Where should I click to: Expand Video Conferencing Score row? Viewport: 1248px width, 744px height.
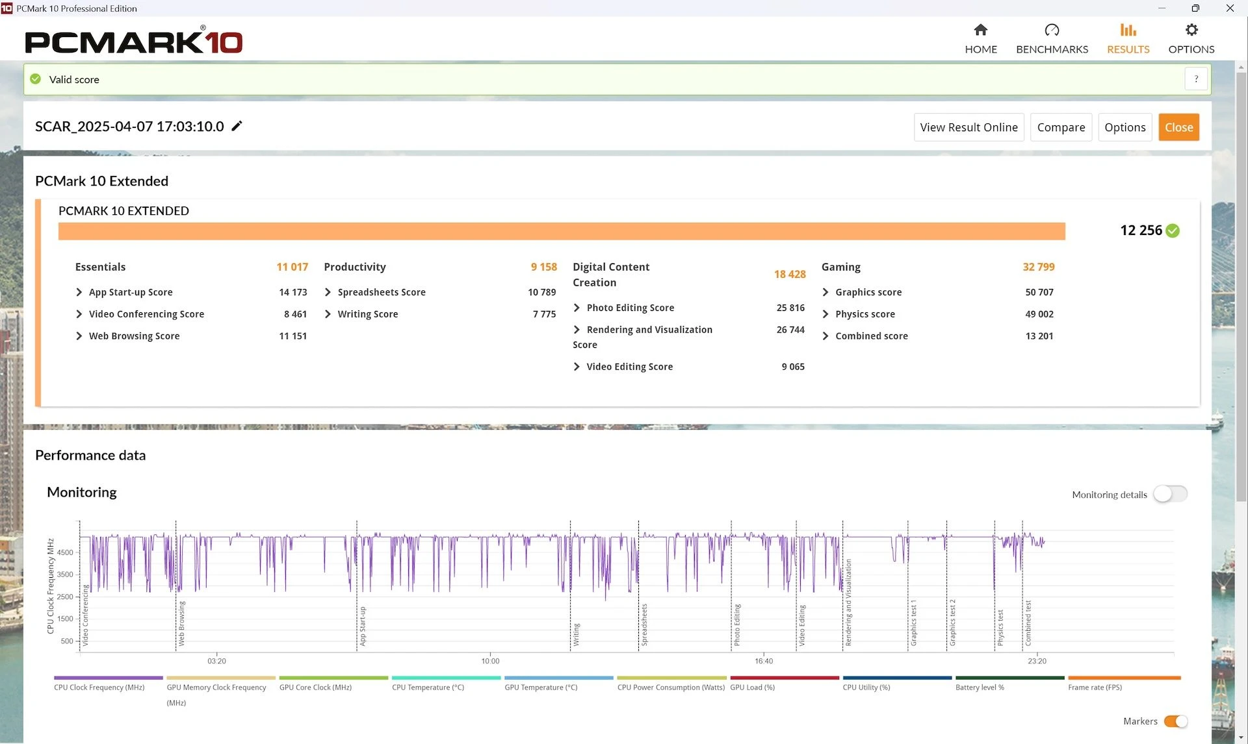pyautogui.click(x=79, y=314)
